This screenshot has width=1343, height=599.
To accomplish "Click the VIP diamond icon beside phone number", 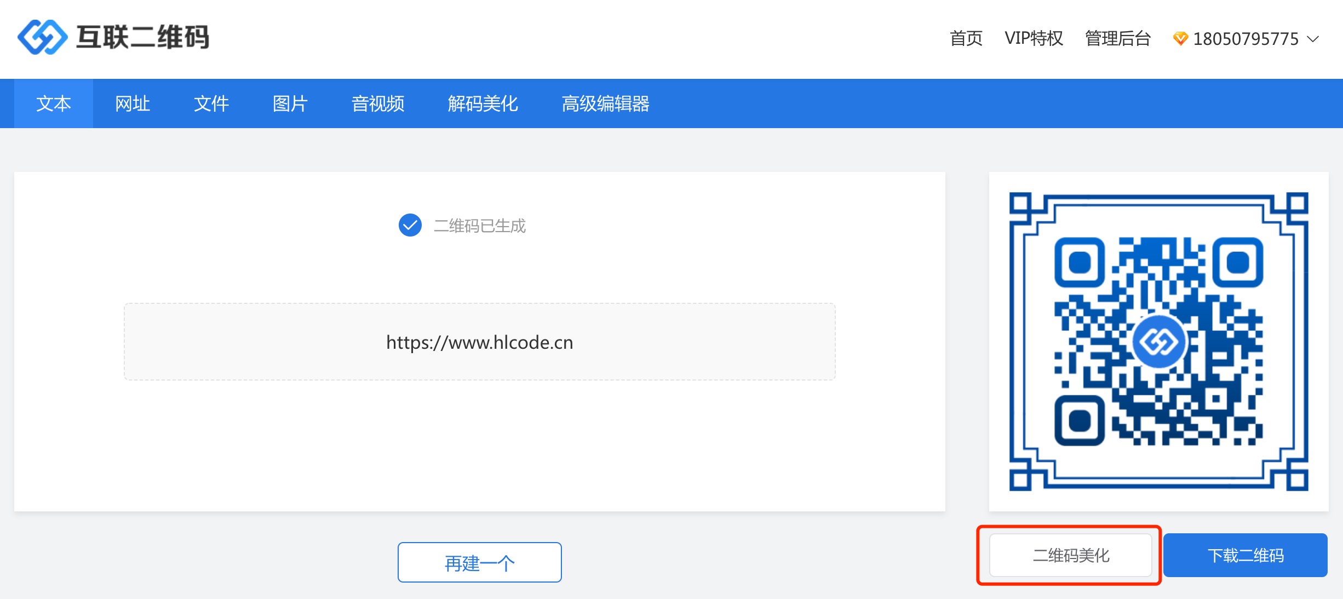I will [1180, 39].
